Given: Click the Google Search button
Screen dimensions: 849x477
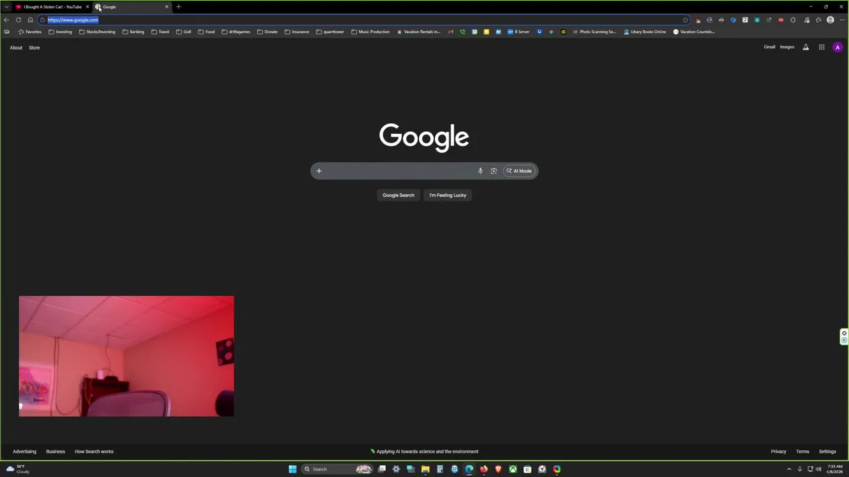Looking at the screenshot, I should point(398,195).
